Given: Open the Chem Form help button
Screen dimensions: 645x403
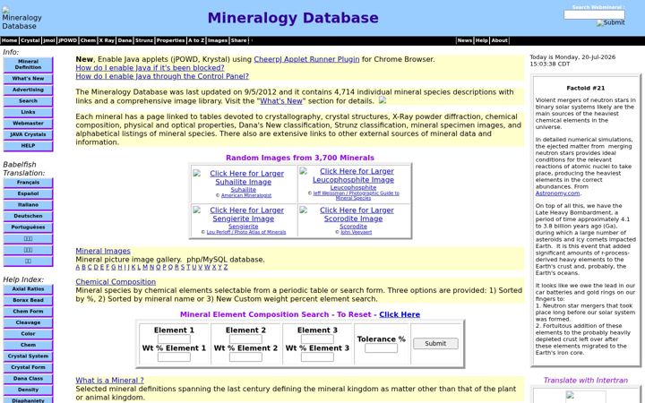Looking at the screenshot, I should pos(28,312).
